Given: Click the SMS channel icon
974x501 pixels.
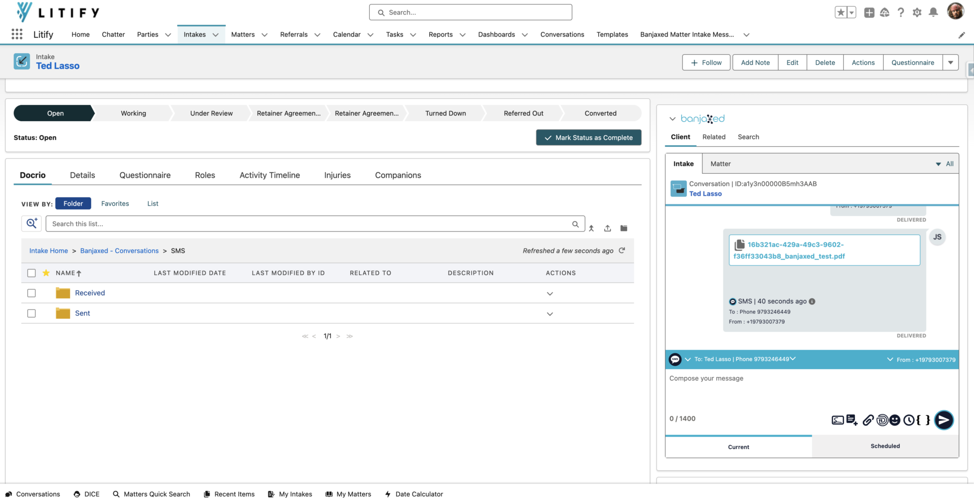Looking at the screenshot, I should pos(675,360).
